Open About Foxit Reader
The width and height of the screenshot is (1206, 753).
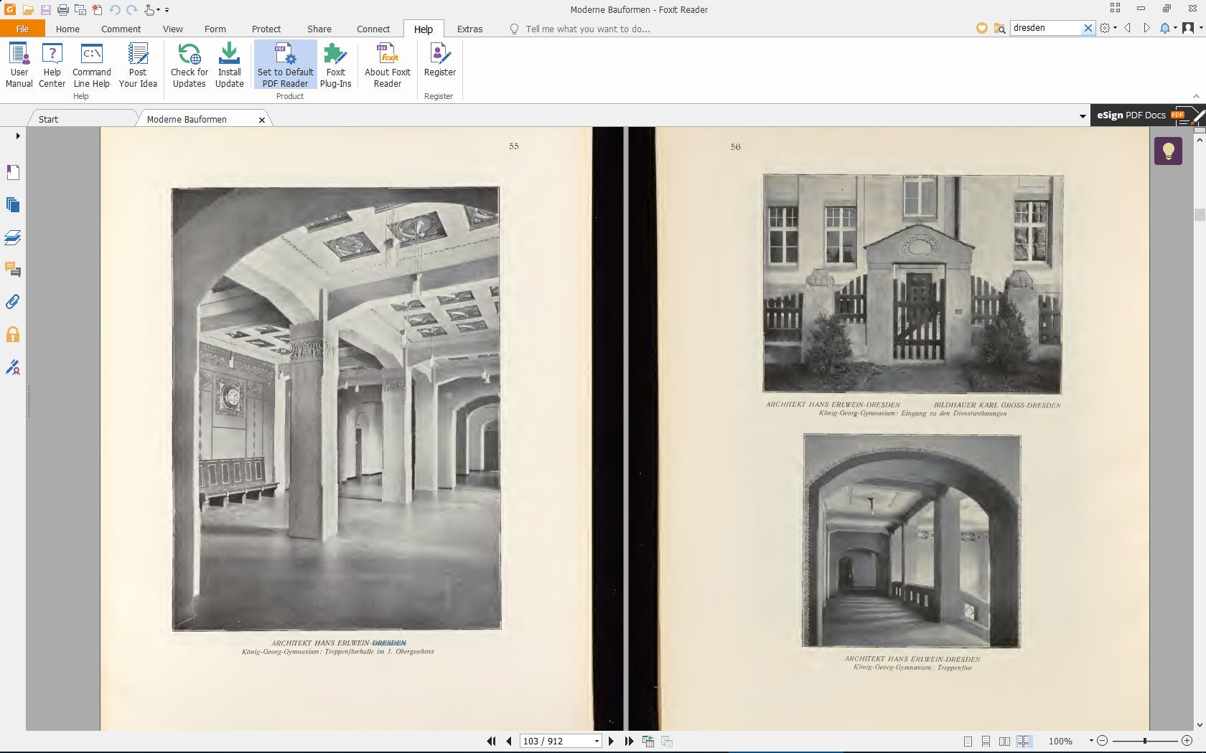tap(388, 65)
